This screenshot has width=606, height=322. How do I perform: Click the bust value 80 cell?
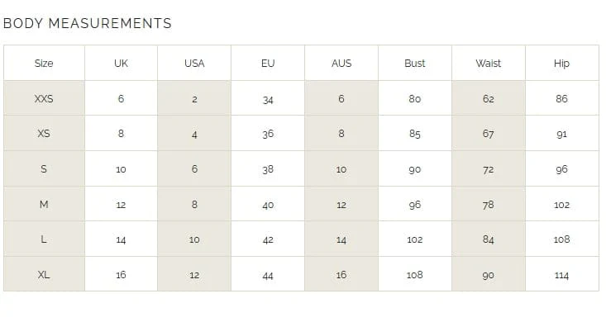pos(415,99)
